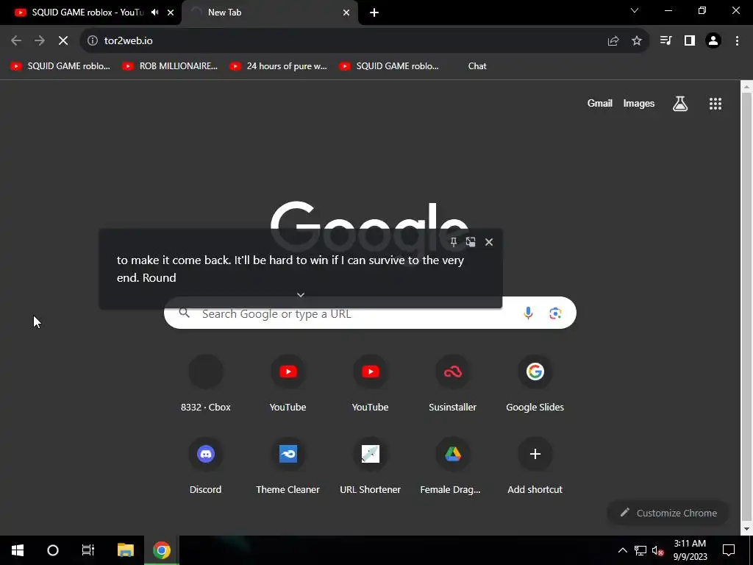Open 8332 · Cbox shortcut
This screenshot has height=565, width=753.
point(206,384)
